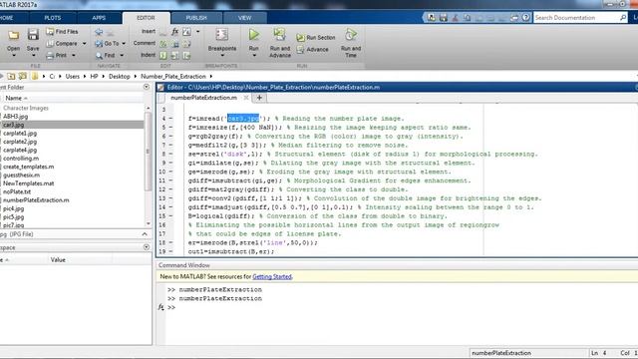Switch to the PLOTS ribbon tab
Screen dimensions: 638x359
coord(53,18)
